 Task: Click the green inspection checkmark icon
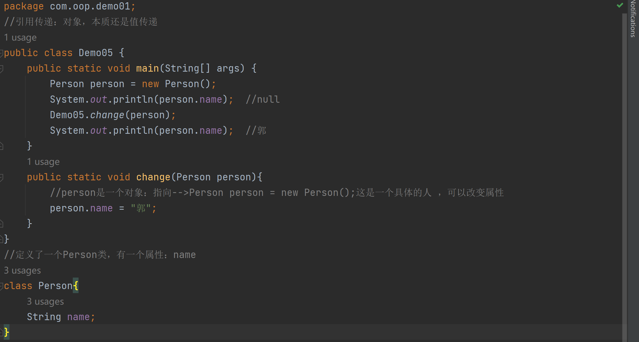click(x=620, y=5)
